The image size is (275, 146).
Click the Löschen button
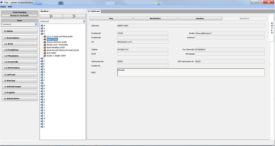tap(200, 18)
